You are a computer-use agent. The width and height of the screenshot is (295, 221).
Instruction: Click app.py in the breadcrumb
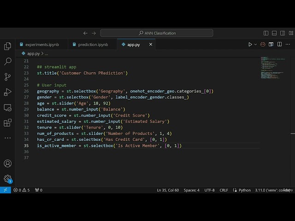tap(33, 53)
